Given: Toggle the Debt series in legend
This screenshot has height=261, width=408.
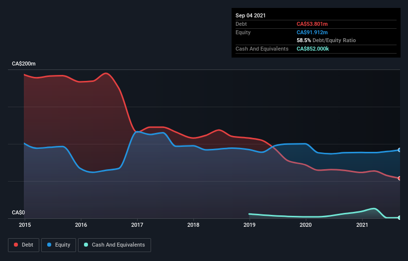Looking at the screenshot, I should click(x=24, y=245).
